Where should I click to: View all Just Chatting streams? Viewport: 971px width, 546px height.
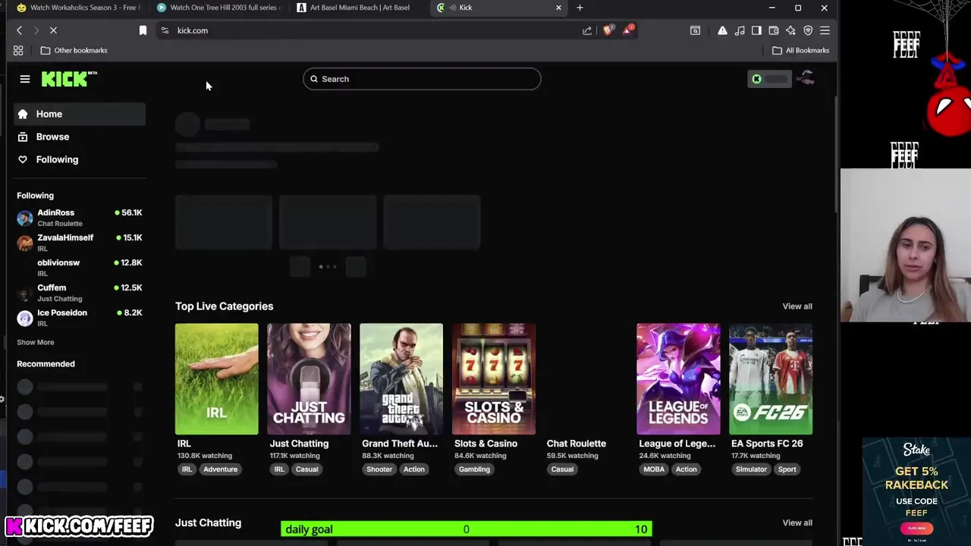click(x=797, y=522)
